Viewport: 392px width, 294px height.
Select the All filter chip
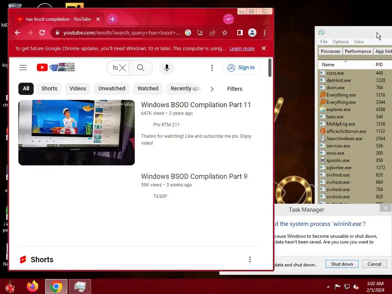(26, 88)
